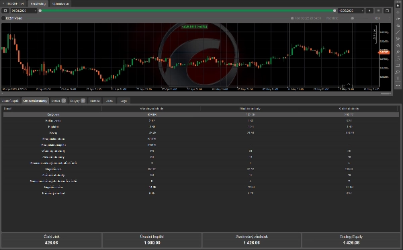Select the circle ellipse drawing tool
Screen dimensions: 403x250
(398, 72)
